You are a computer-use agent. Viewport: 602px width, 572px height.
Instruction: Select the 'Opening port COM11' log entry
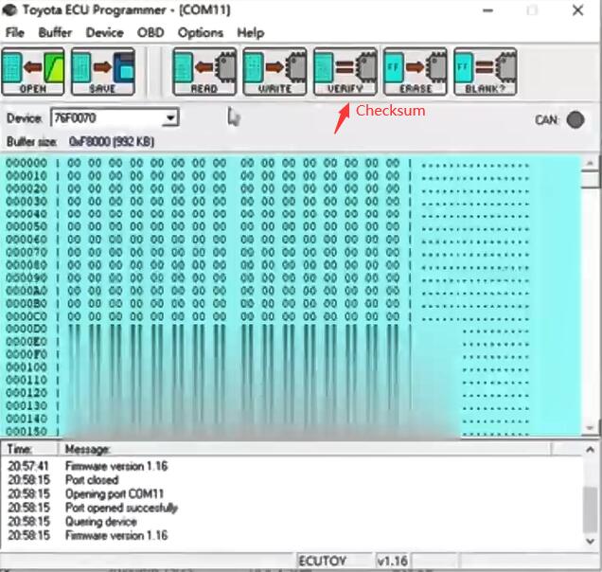coord(292,493)
